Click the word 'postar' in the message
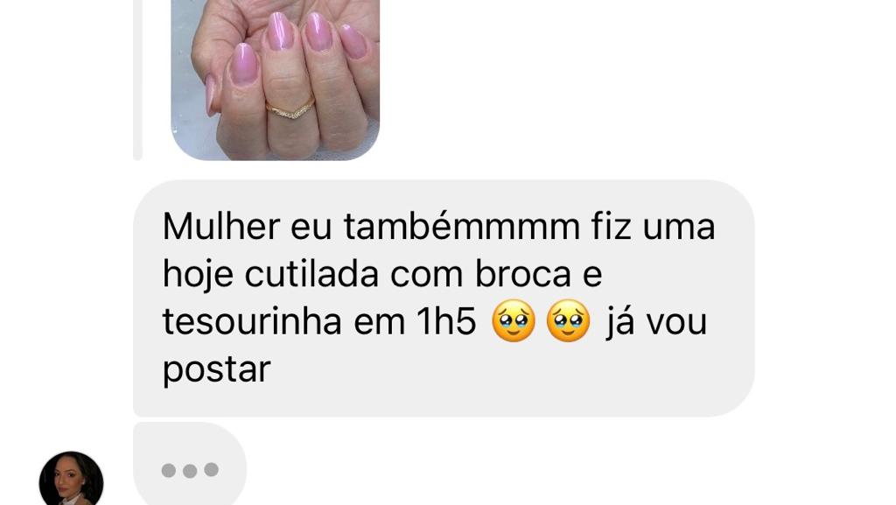Viewport: 896px width, 505px height. (x=217, y=370)
